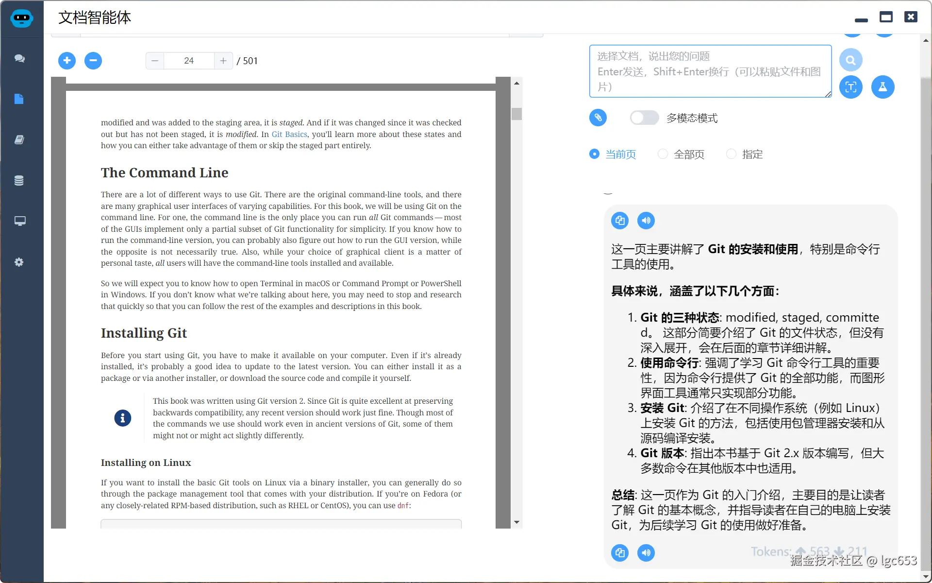This screenshot has height=583, width=932.
Task: Select the 指定 radio option
Action: point(732,154)
